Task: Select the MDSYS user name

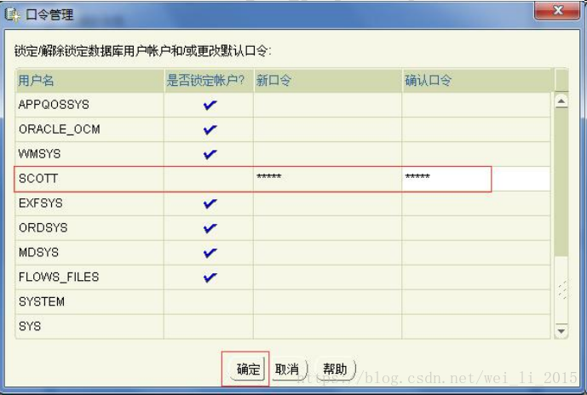Action: (38, 253)
